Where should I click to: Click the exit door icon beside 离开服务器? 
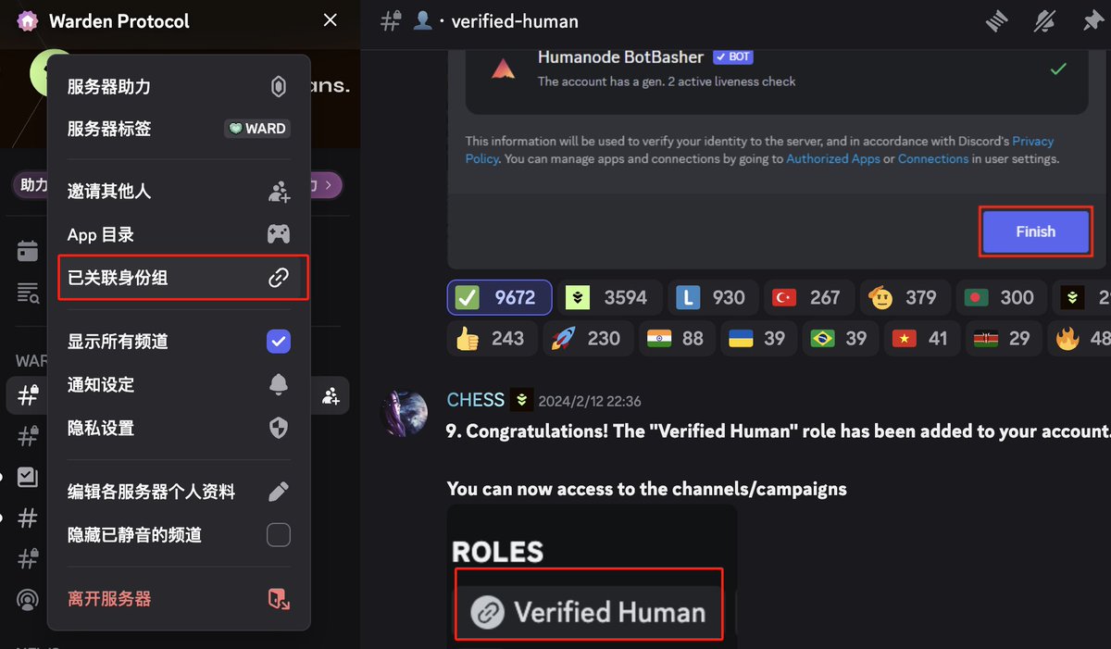tap(279, 599)
